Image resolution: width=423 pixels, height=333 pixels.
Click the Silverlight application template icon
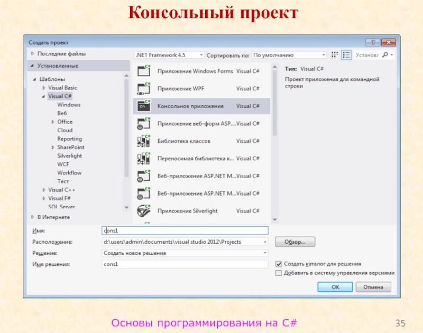pyautogui.click(x=143, y=211)
